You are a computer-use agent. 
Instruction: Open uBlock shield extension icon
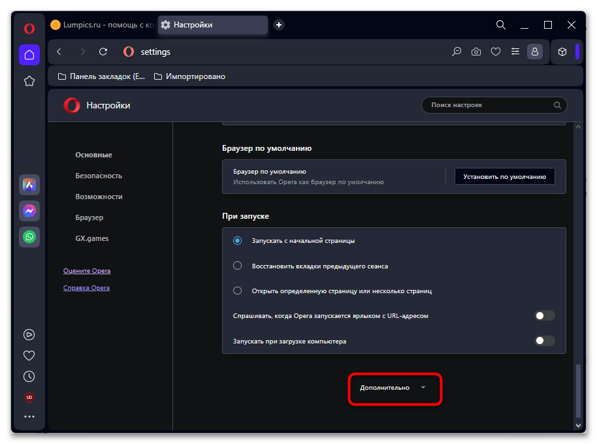29,397
